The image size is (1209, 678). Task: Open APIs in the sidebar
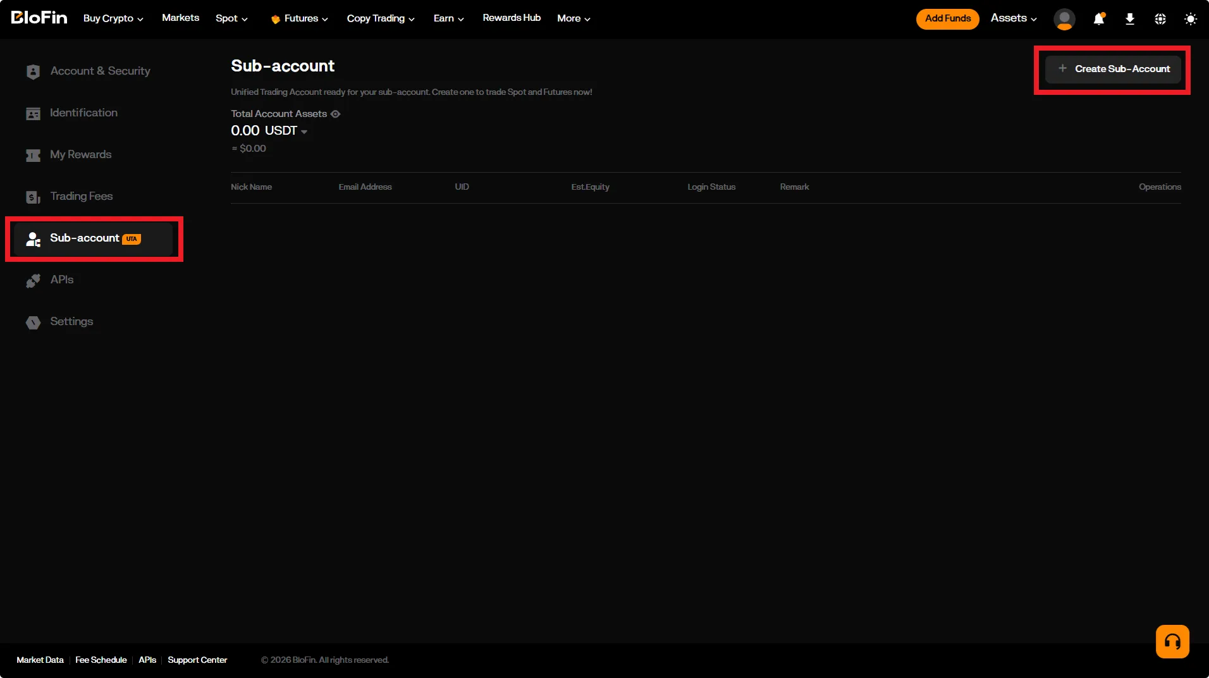pyautogui.click(x=93, y=280)
